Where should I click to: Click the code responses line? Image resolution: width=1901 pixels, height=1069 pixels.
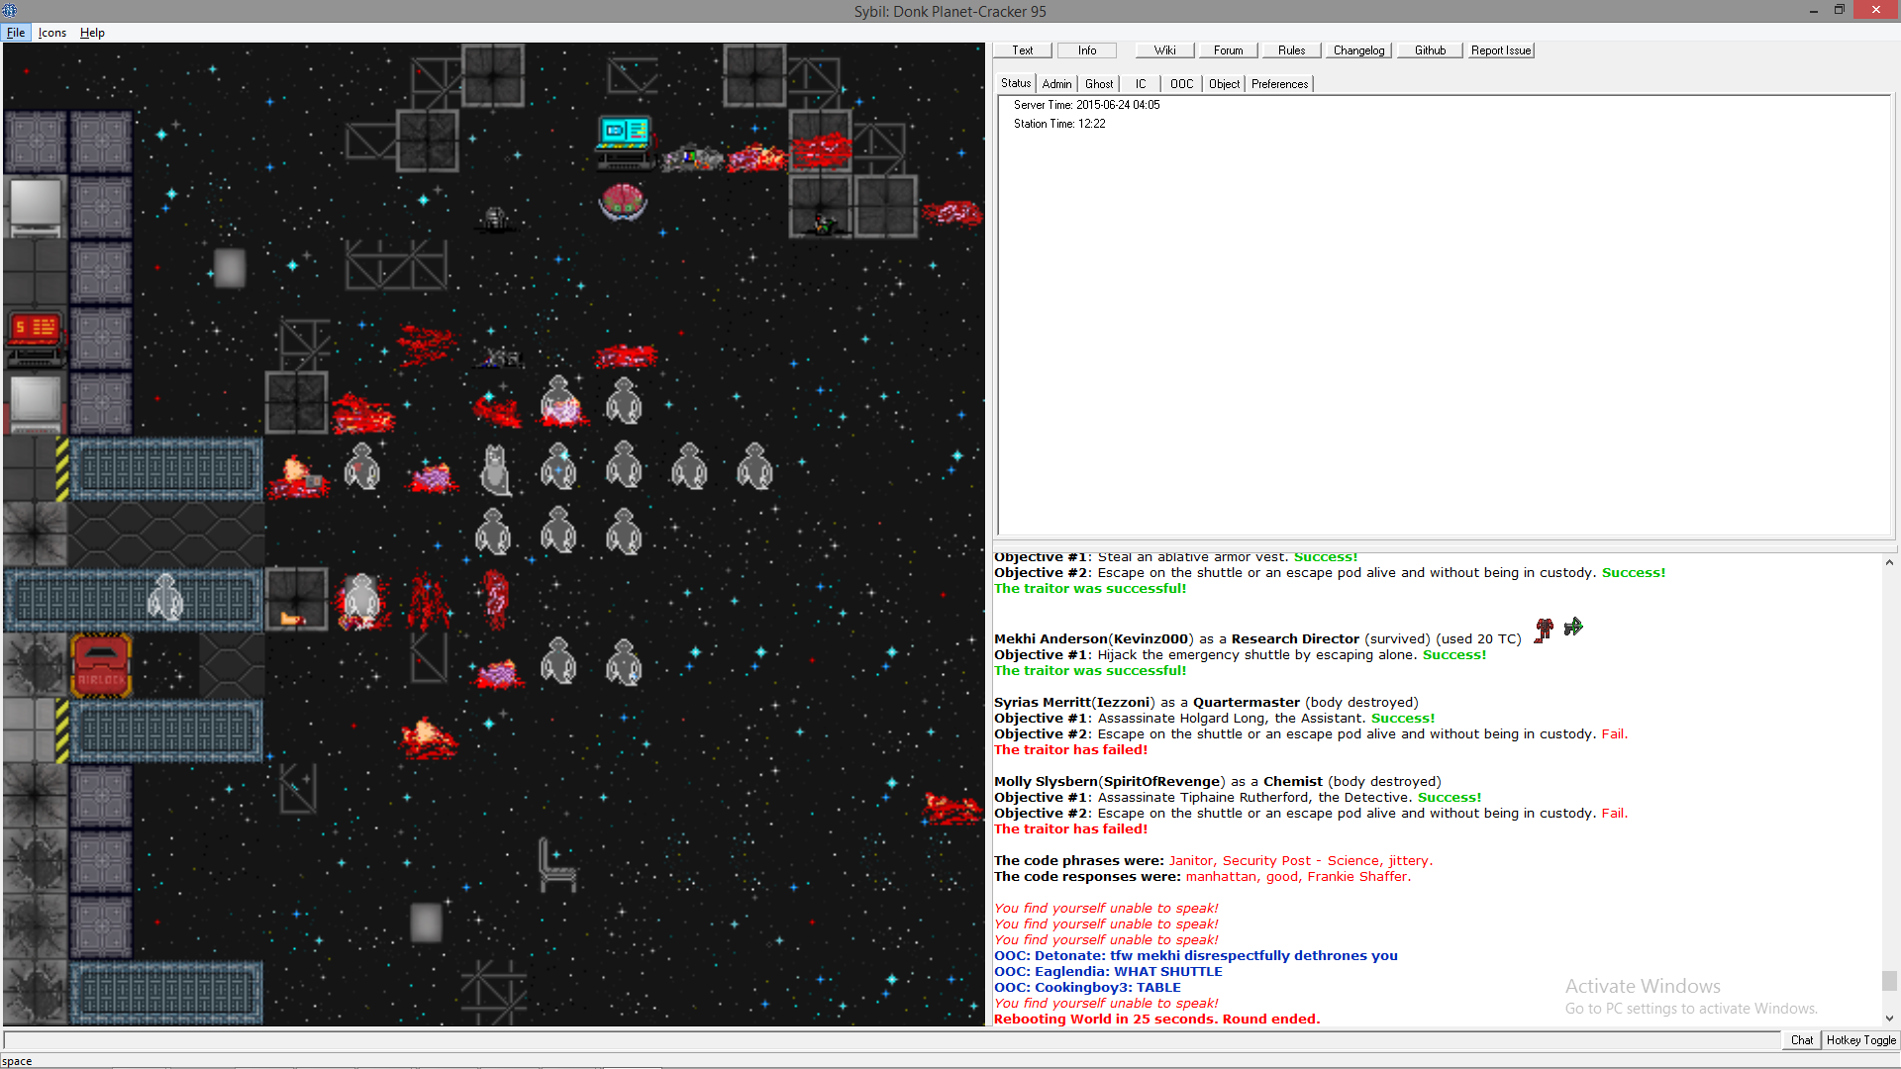point(1202,877)
